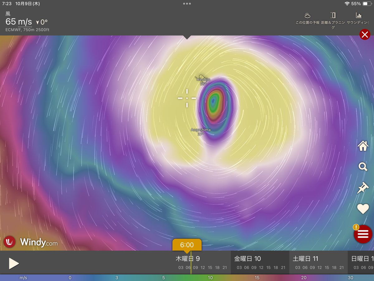Pin this location with pushpin icon
The height and width of the screenshot is (281, 374).
pyautogui.click(x=363, y=188)
